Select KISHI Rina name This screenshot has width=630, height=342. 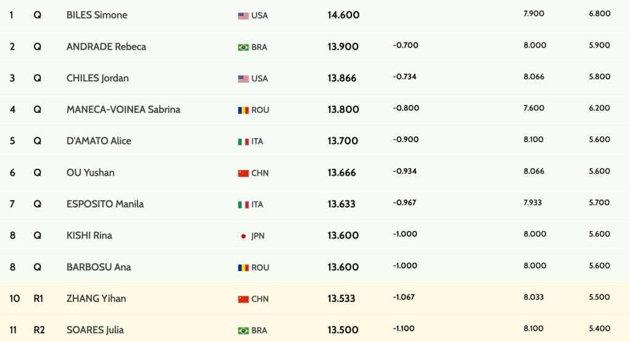[89, 235]
